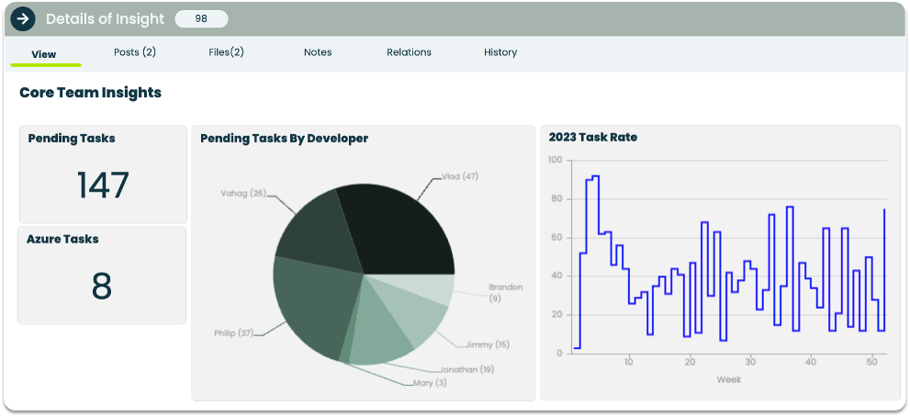Switch to the Notes tab

[318, 52]
